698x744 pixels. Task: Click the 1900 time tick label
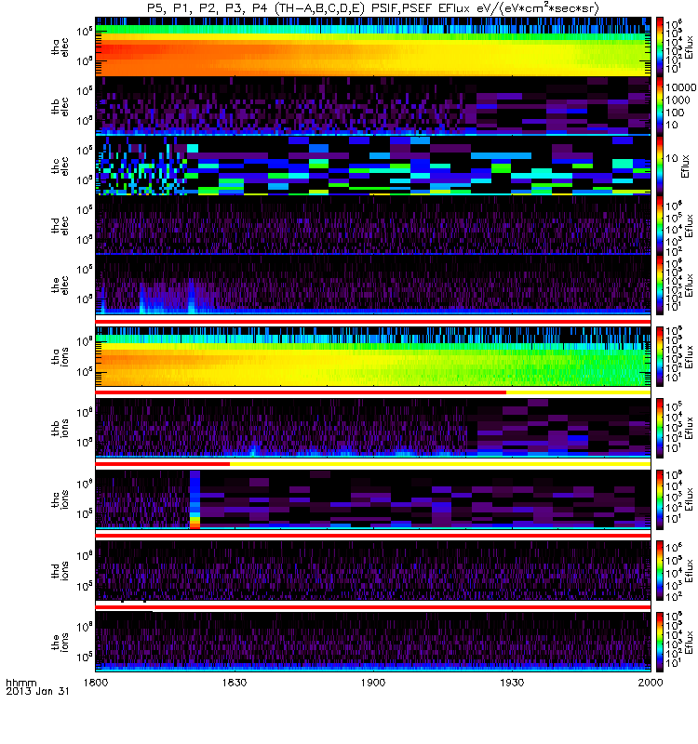coord(373,683)
